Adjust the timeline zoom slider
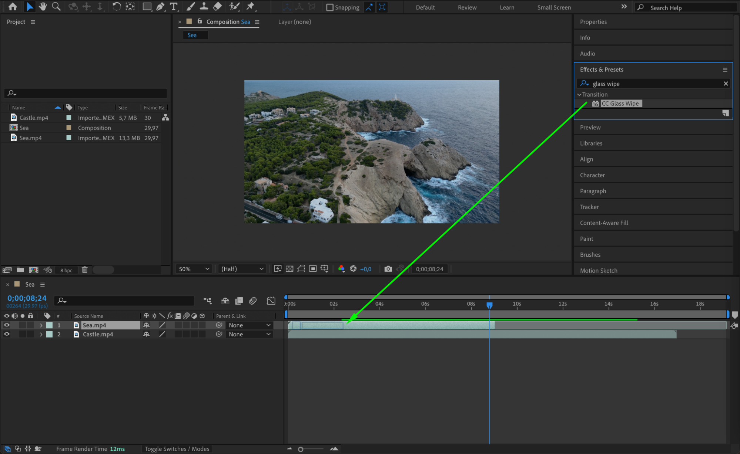Viewport: 740px width, 454px height. pos(301,449)
